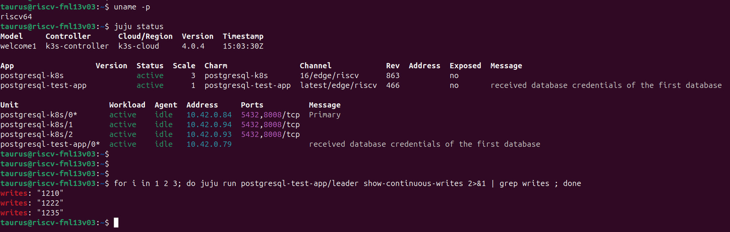
Task: Click the 10.42.0.94 IP address
Action: (209, 125)
